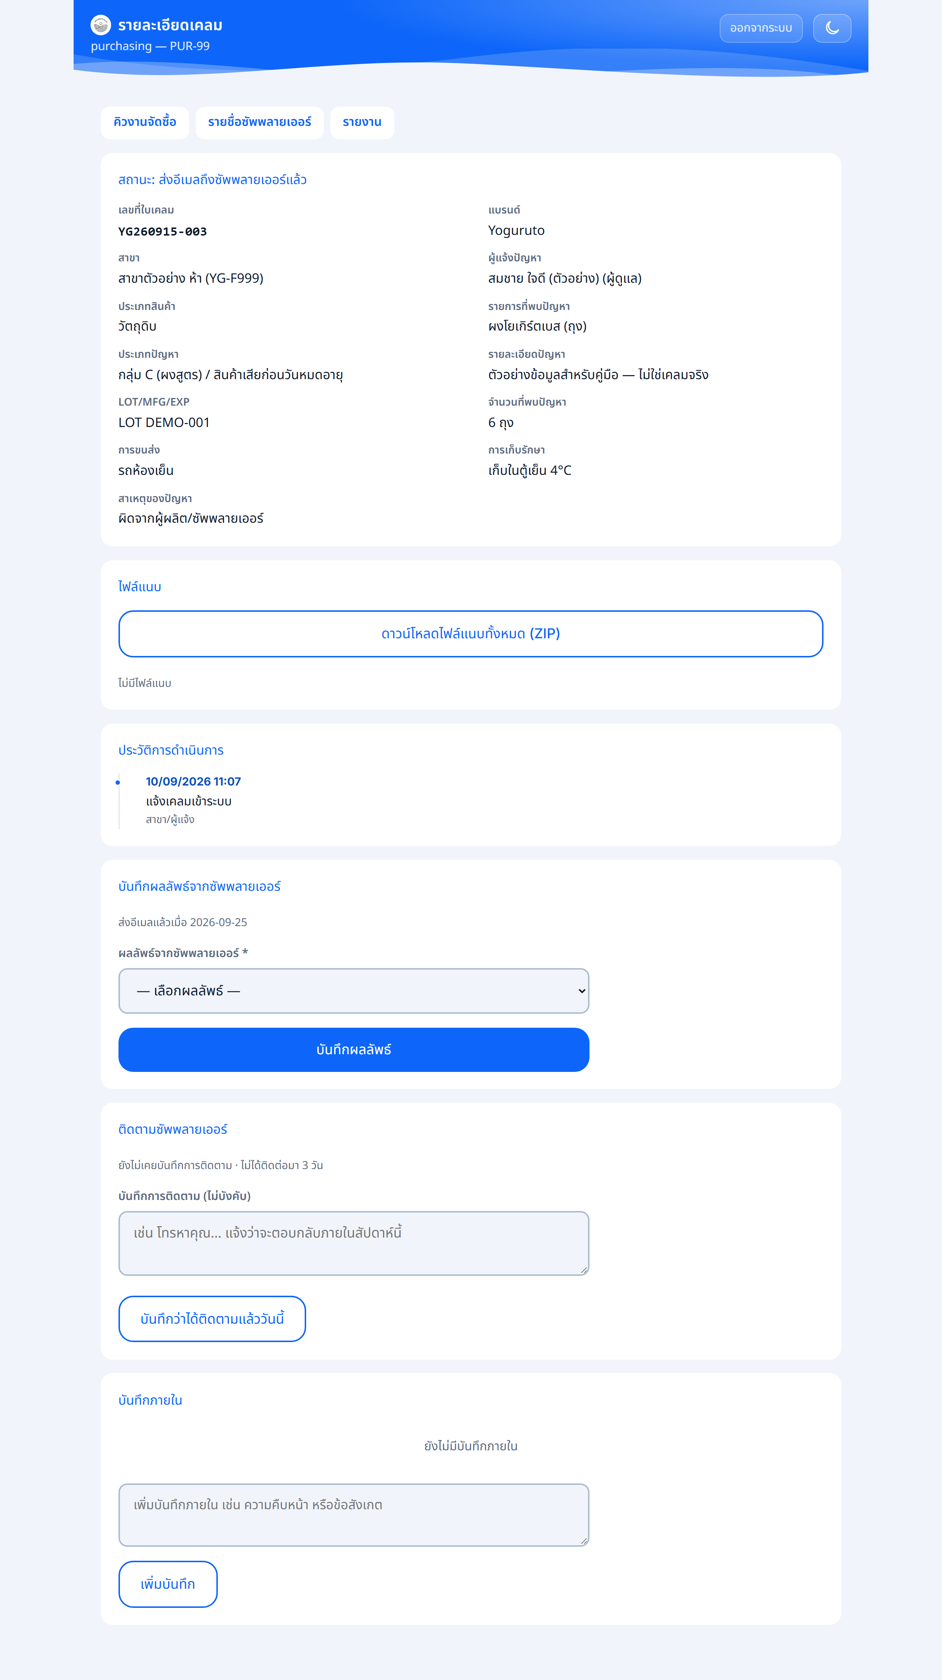Click the quantity value 6 ถุง
The height and width of the screenshot is (1680, 942).
tap(501, 423)
